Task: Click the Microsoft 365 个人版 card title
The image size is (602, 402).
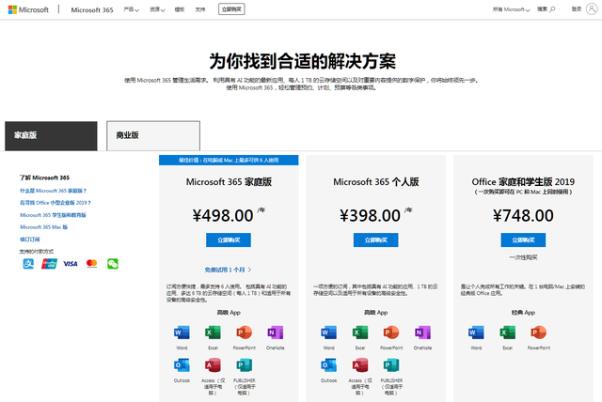Action: pyautogui.click(x=376, y=182)
